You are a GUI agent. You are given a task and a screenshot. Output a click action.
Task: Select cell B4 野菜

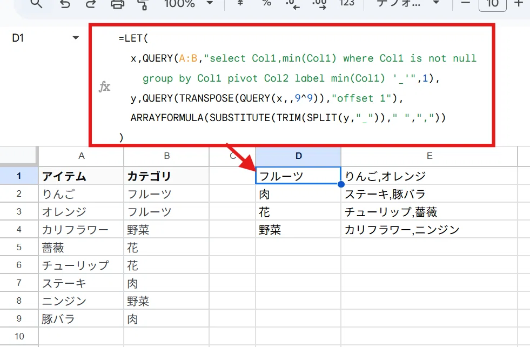tap(166, 229)
